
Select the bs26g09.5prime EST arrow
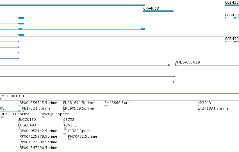tap(43, 117)
